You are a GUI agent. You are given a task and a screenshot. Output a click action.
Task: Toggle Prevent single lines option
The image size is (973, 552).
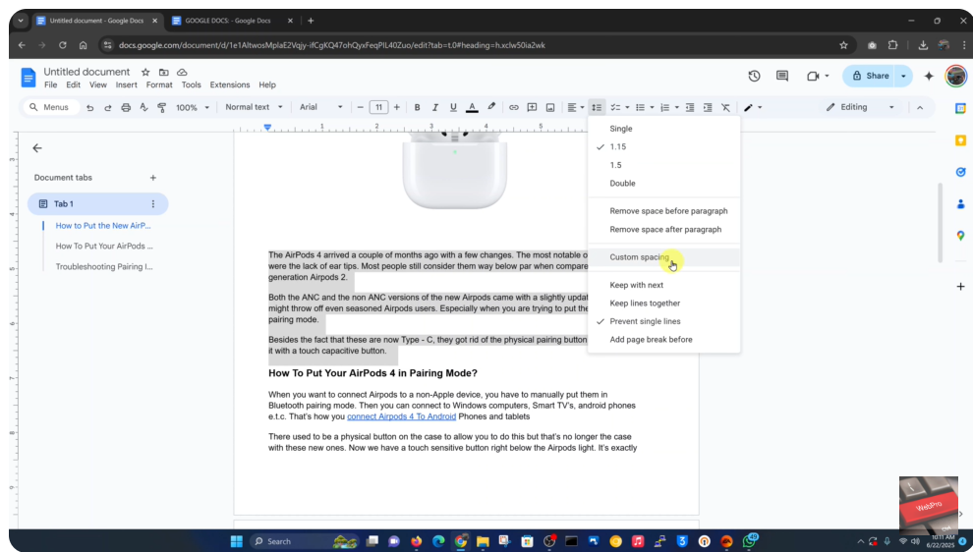pos(664,321)
